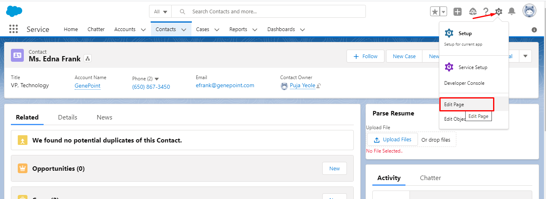The image size is (546, 199).
Task: Click the email efrank@genepoint.com
Action: (225, 85)
